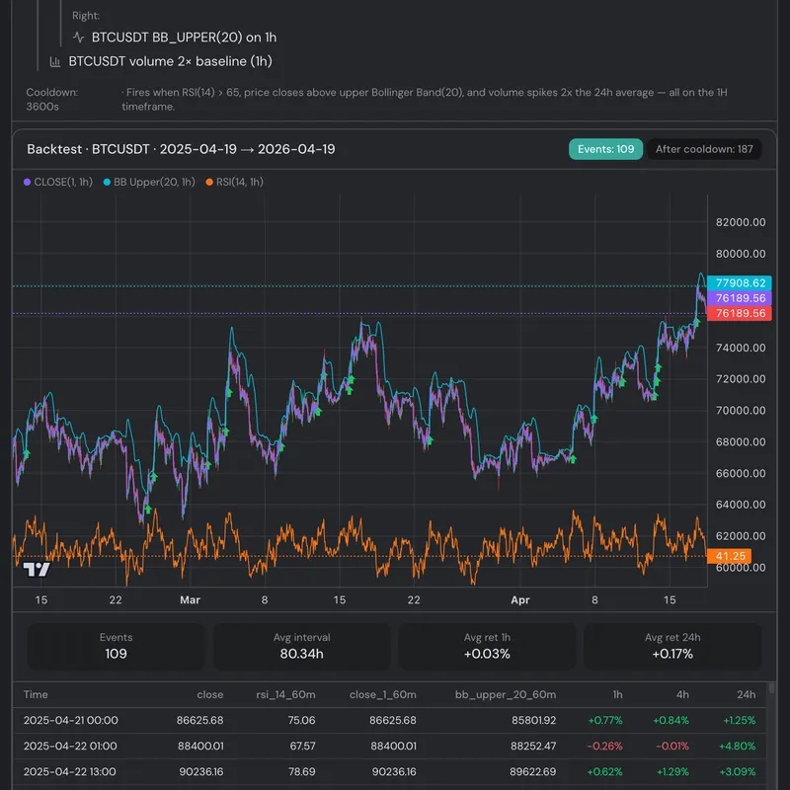Click the cyan BB Upper legend dot

(x=107, y=182)
